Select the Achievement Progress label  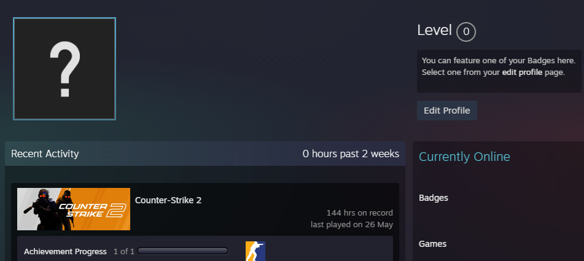pos(65,252)
